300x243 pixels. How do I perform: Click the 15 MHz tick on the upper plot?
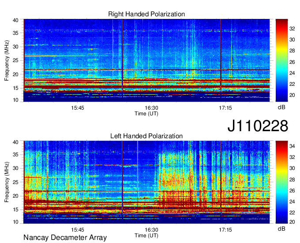(x=15, y=88)
